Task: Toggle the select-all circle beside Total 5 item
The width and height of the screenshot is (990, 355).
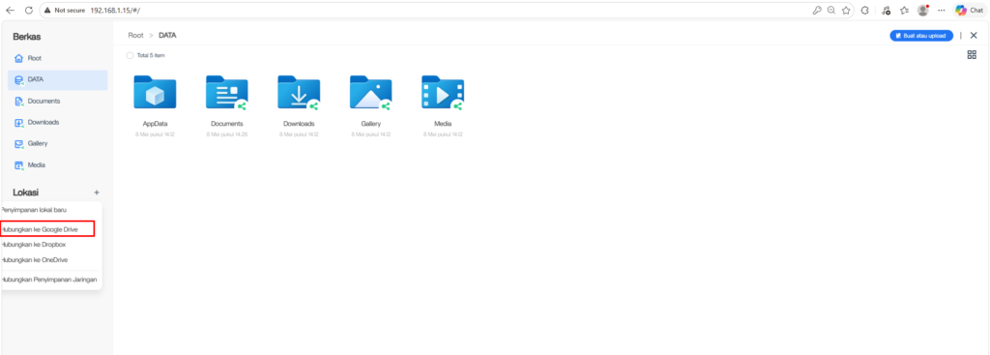Action: [x=131, y=55]
